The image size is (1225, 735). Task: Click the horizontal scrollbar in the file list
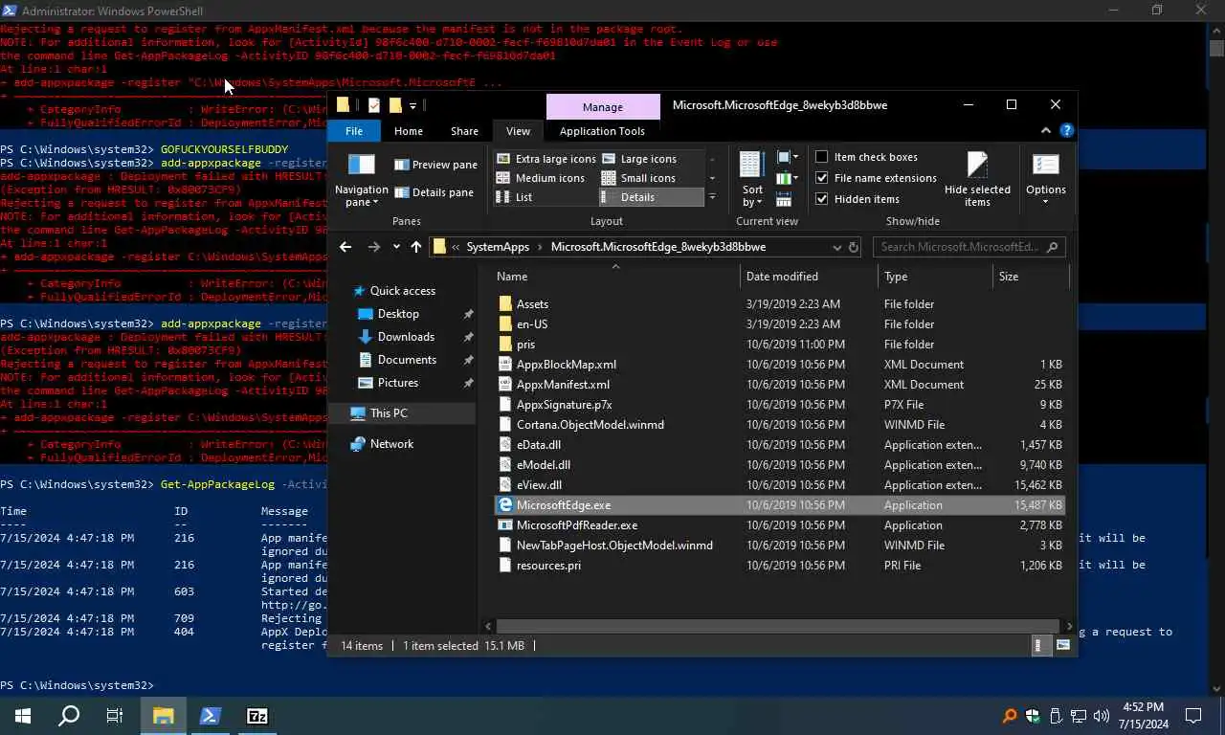coord(777,626)
